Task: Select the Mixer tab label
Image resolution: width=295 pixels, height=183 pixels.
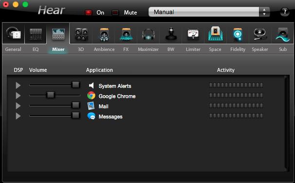Action: 58,50
